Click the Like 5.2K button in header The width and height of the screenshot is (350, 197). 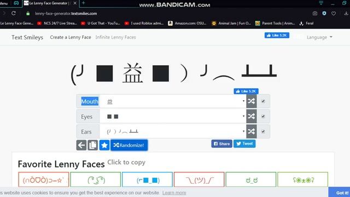277,35
